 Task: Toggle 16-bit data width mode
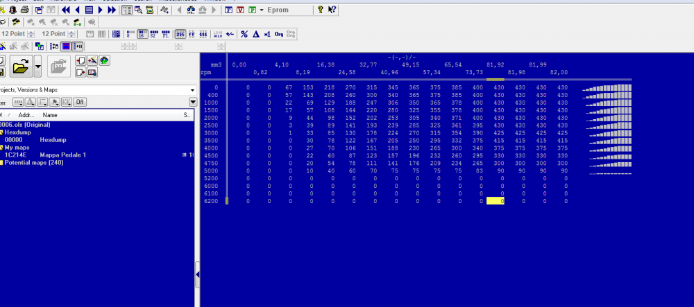pyautogui.click(x=141, y=34)
